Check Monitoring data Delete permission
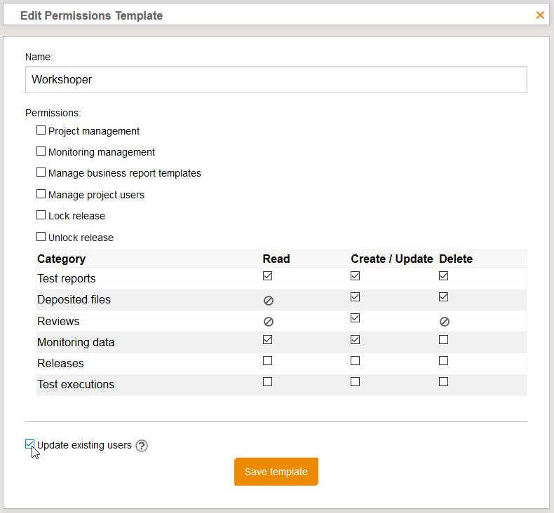Viewport: 554px width, 513px height. [443, 340]
